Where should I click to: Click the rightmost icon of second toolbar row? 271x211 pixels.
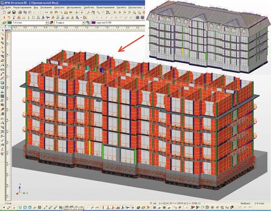143,17
